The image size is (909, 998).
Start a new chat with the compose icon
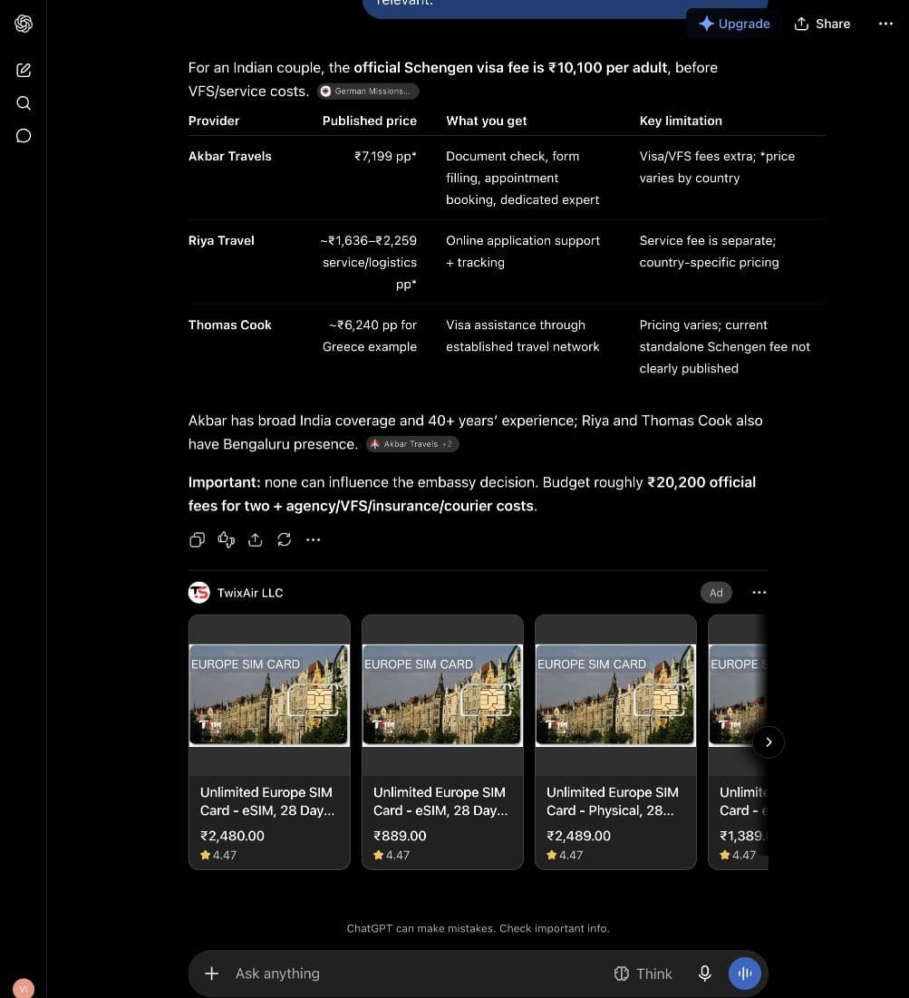click(24, 70)
